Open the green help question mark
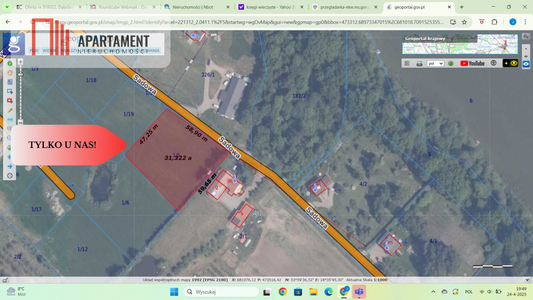Image resolution: width=533 pixels, height=300 pixels. [451, 64]
